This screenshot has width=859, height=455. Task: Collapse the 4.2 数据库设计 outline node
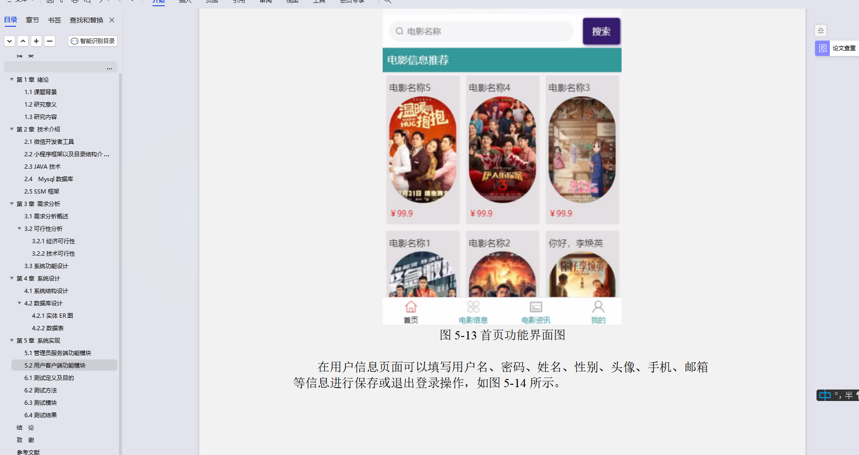point(18,303)
